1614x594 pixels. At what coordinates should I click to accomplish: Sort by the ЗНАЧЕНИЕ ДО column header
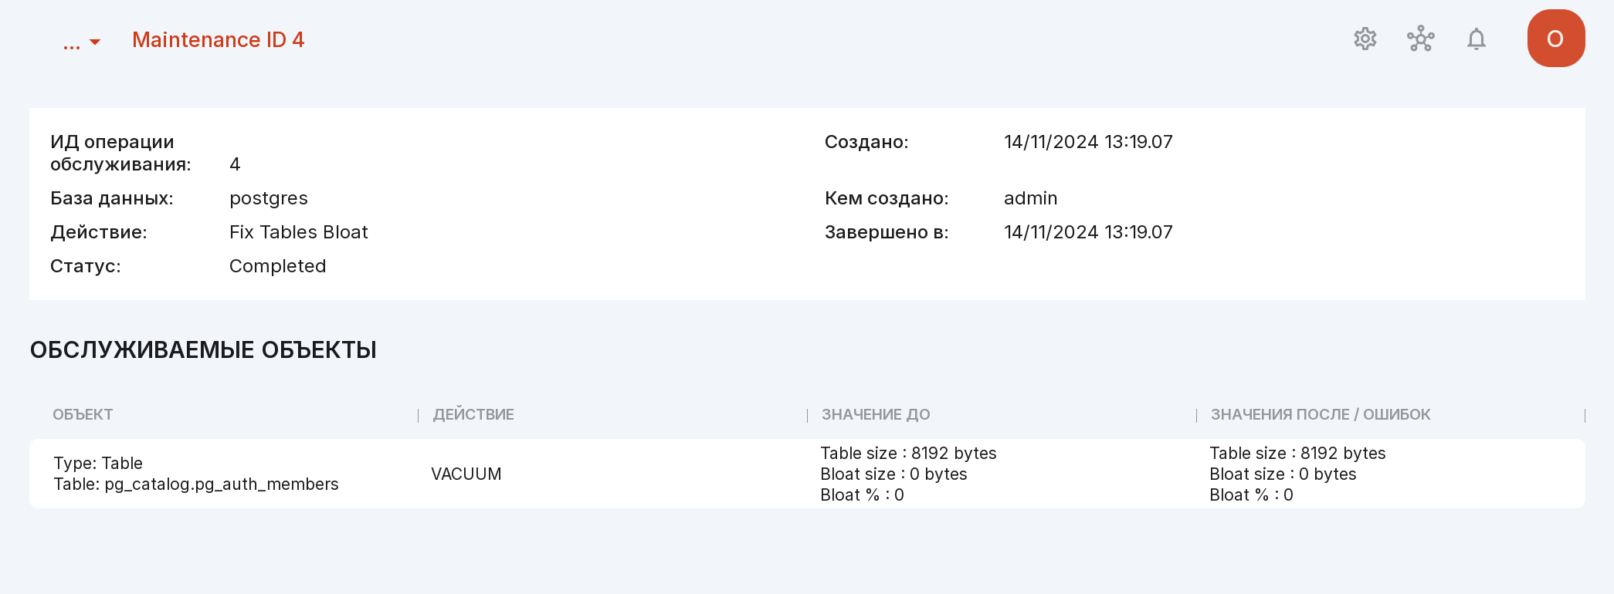876,414
